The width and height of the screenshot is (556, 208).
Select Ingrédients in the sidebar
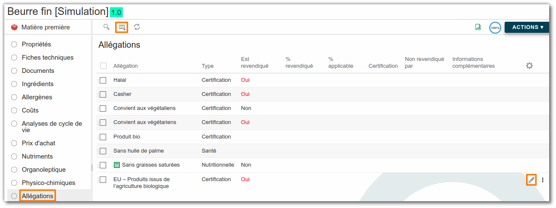38,84
